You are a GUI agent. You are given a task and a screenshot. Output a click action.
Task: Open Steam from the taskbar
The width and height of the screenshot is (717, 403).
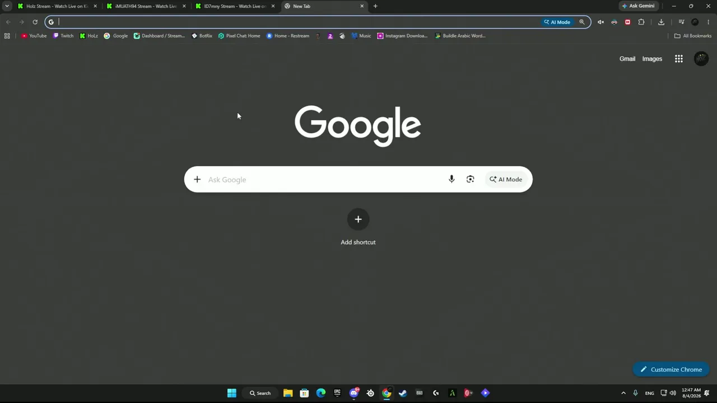403,393
